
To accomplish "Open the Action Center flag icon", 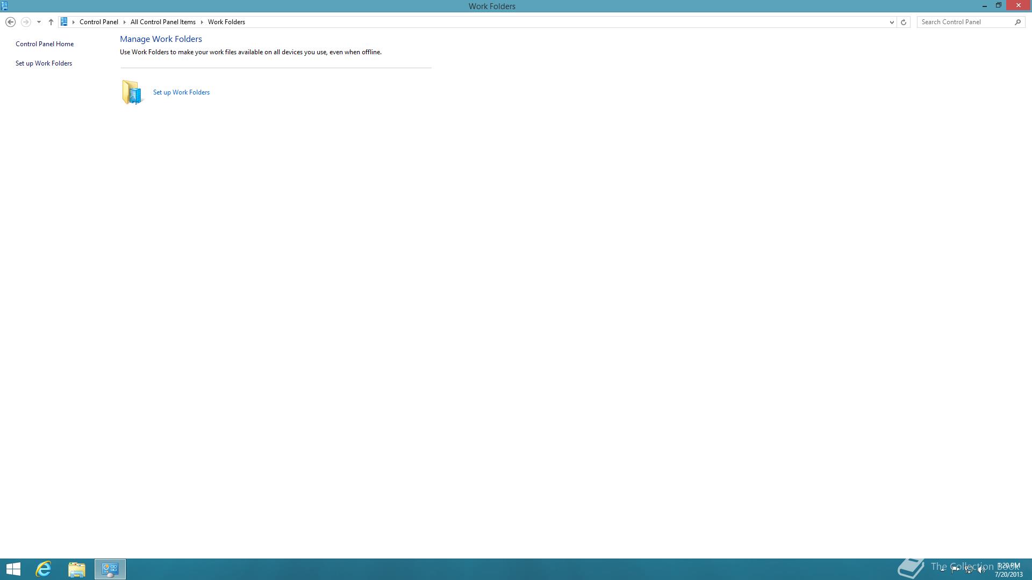I will [x=956, y=570].
